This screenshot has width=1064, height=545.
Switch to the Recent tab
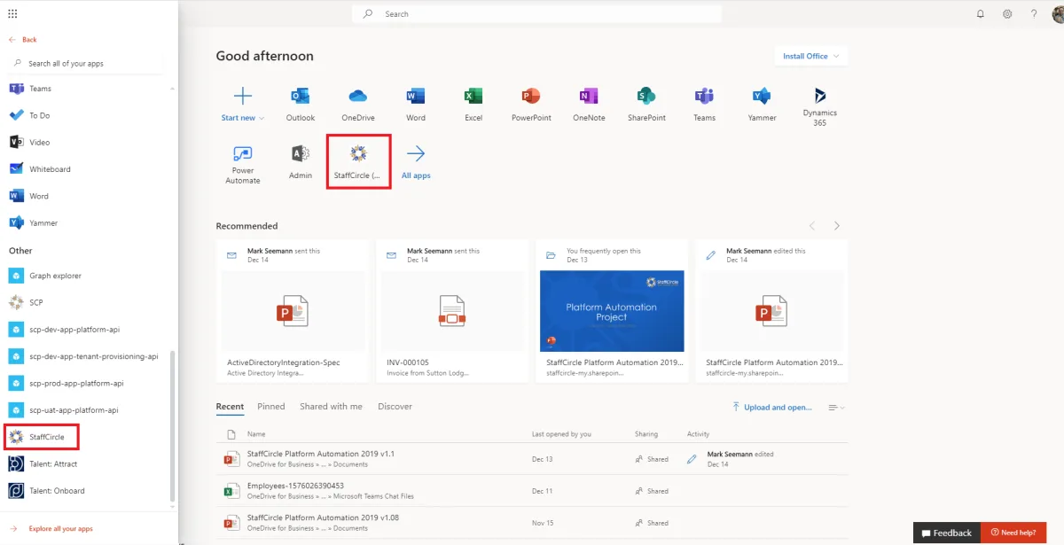[230, 407]
